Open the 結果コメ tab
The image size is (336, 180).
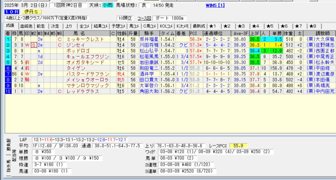pos(100,26)
